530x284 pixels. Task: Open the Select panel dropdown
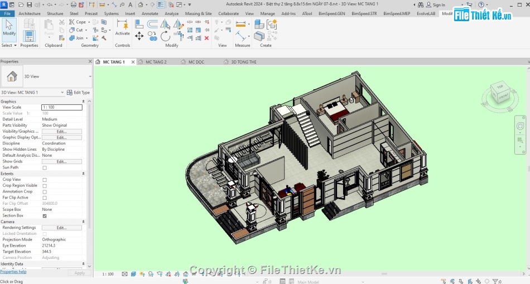[x=9, y=45]
